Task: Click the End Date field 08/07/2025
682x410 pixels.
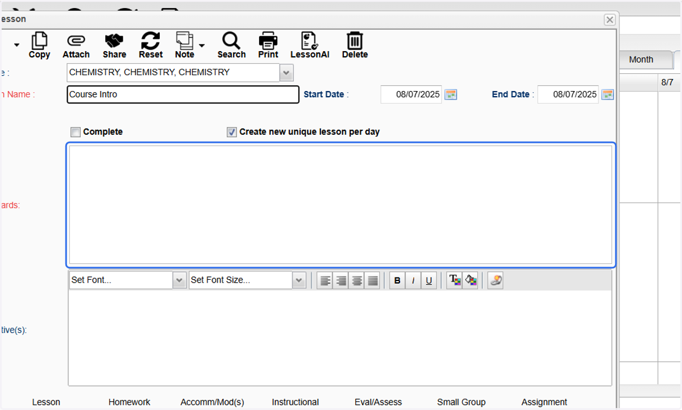Action: (x=568, y=94)
